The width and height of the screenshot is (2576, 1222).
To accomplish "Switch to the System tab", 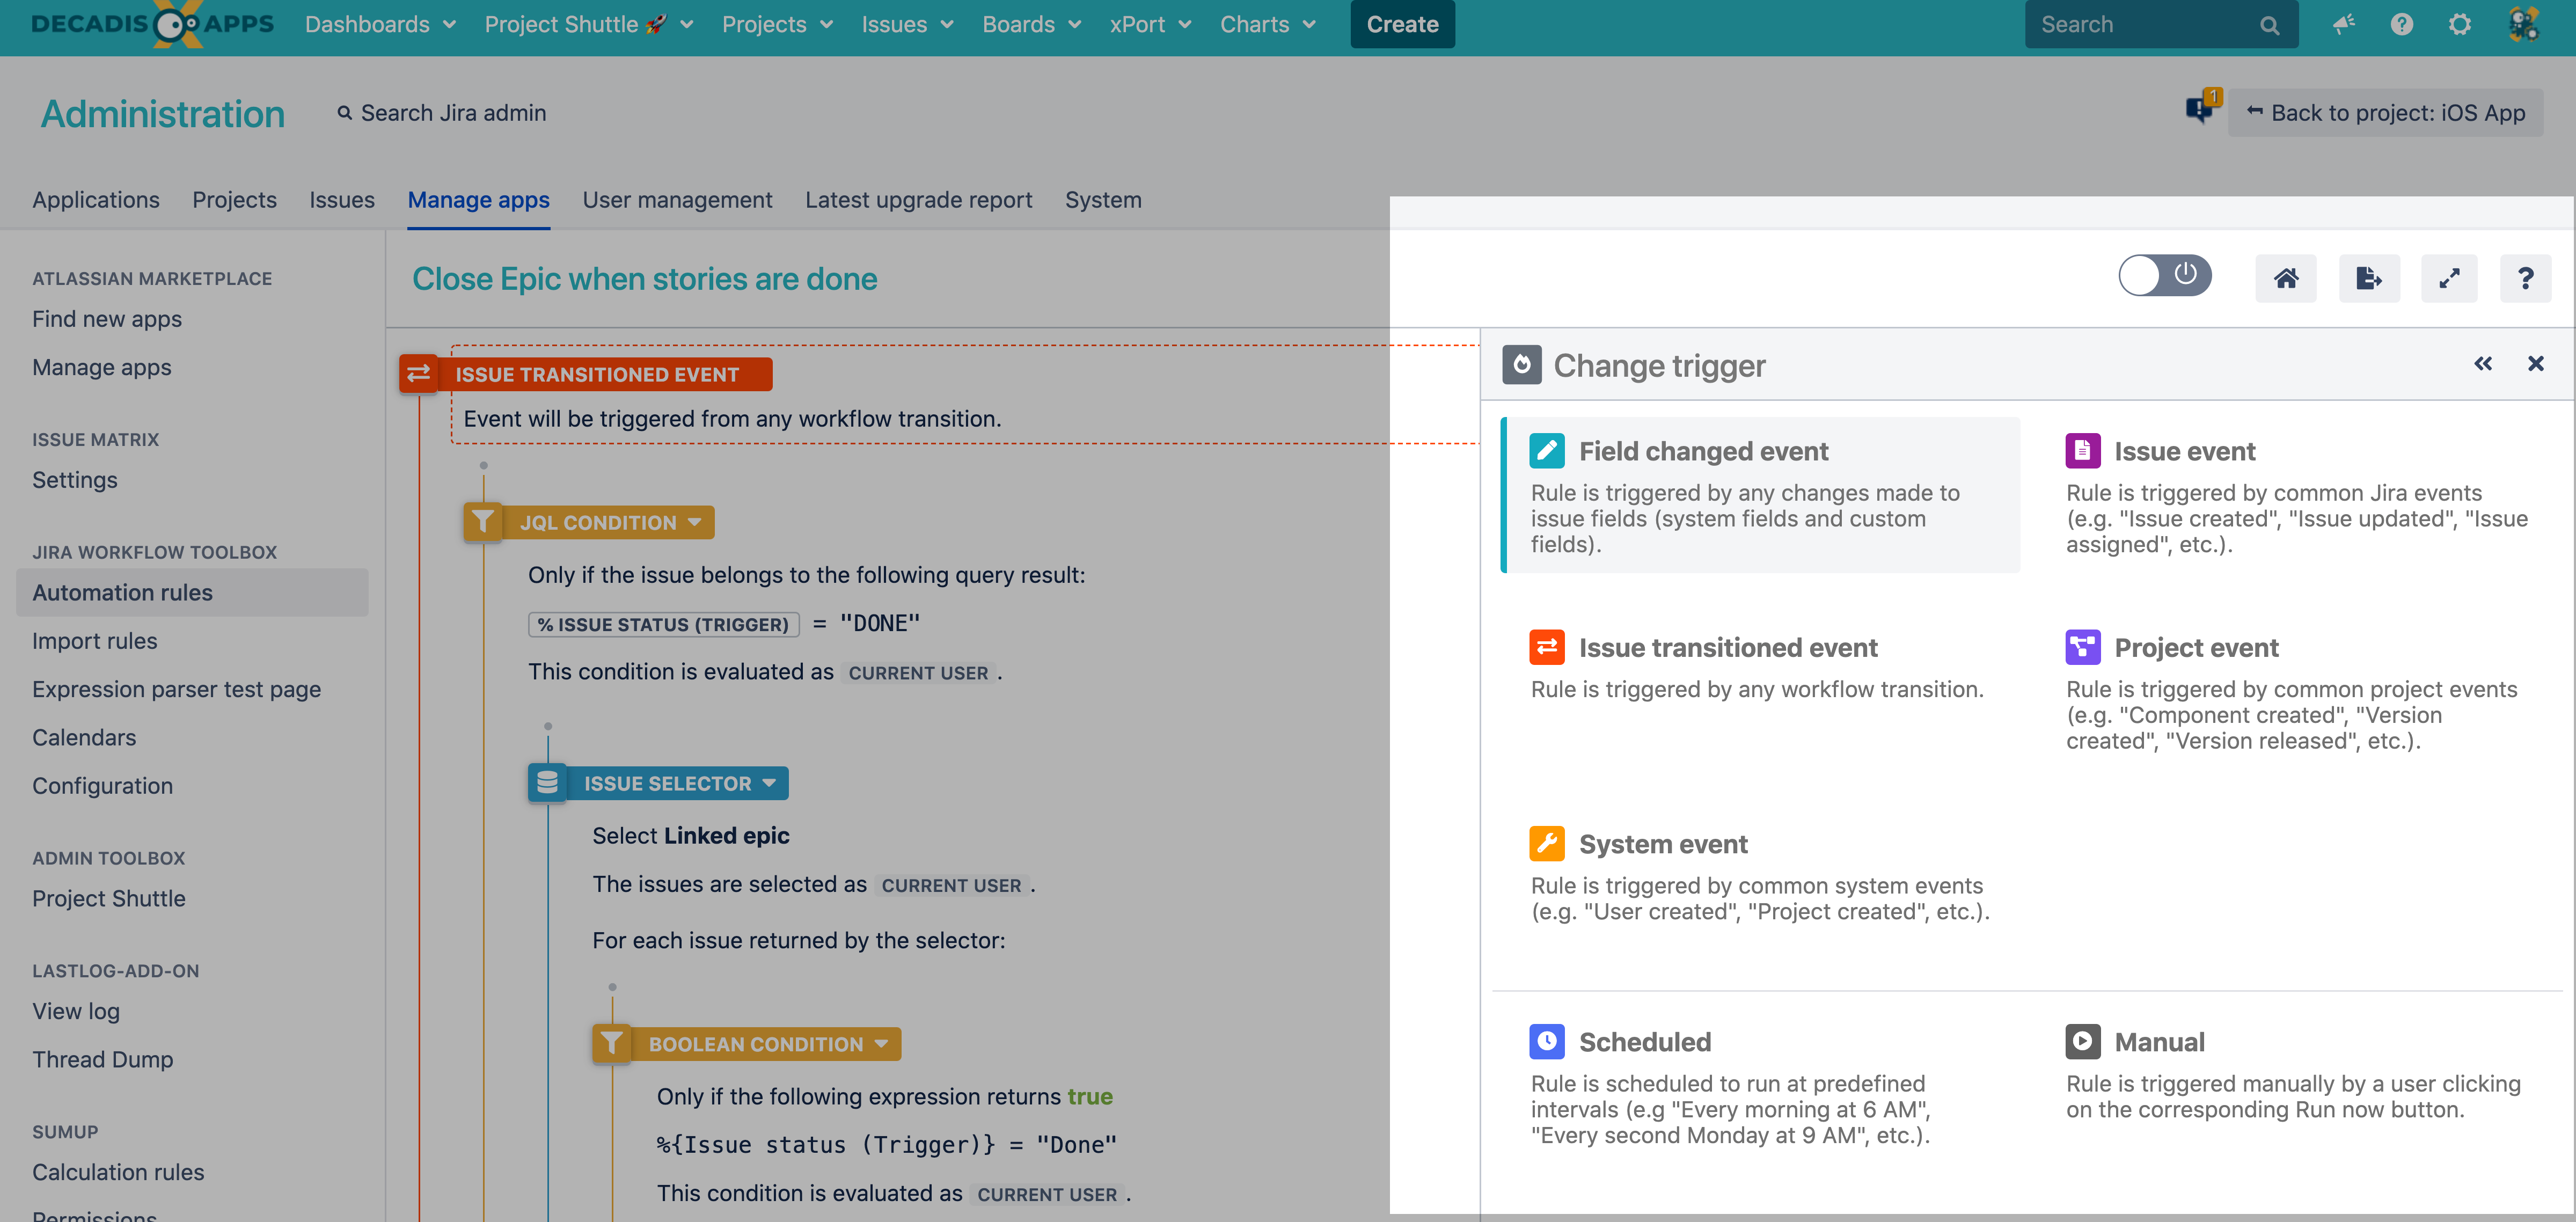I will (1103, 200).
